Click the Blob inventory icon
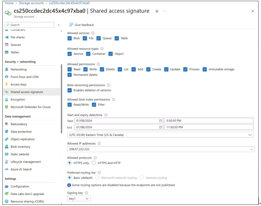 point(7,147)
